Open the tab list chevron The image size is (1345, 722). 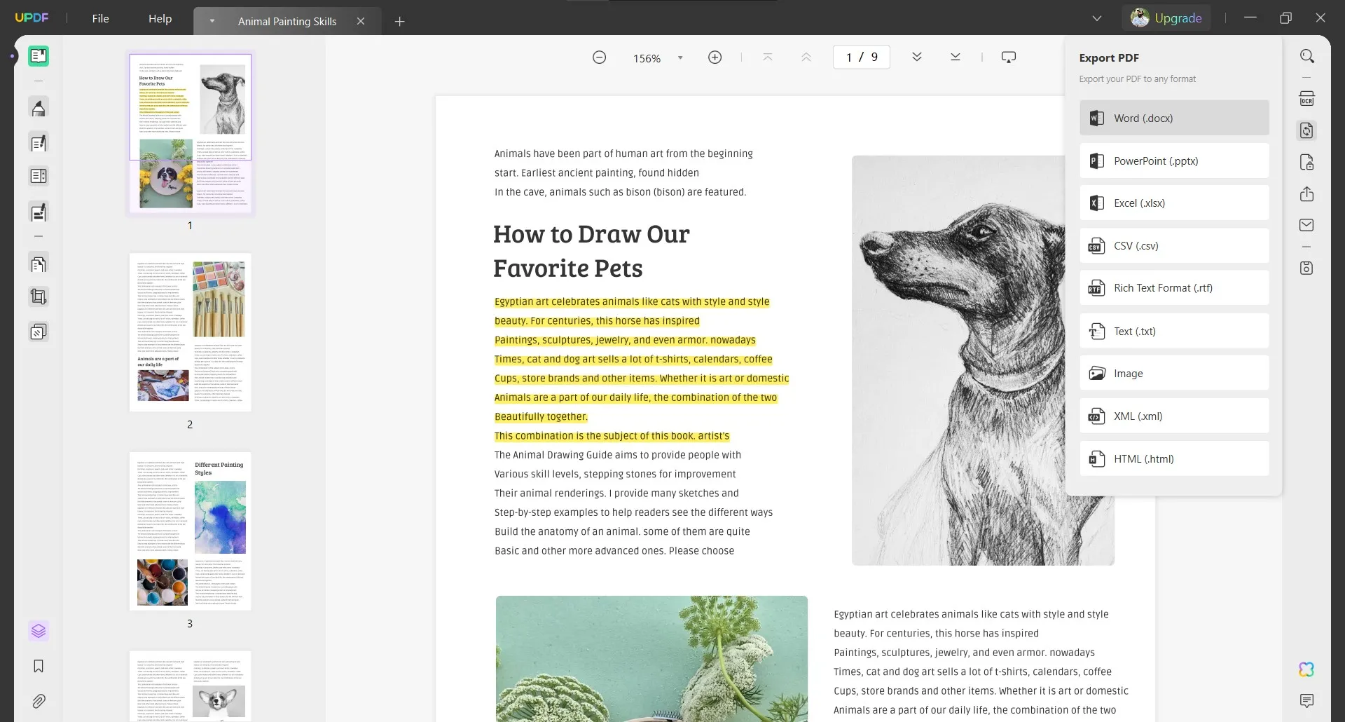coord(1097,18)
